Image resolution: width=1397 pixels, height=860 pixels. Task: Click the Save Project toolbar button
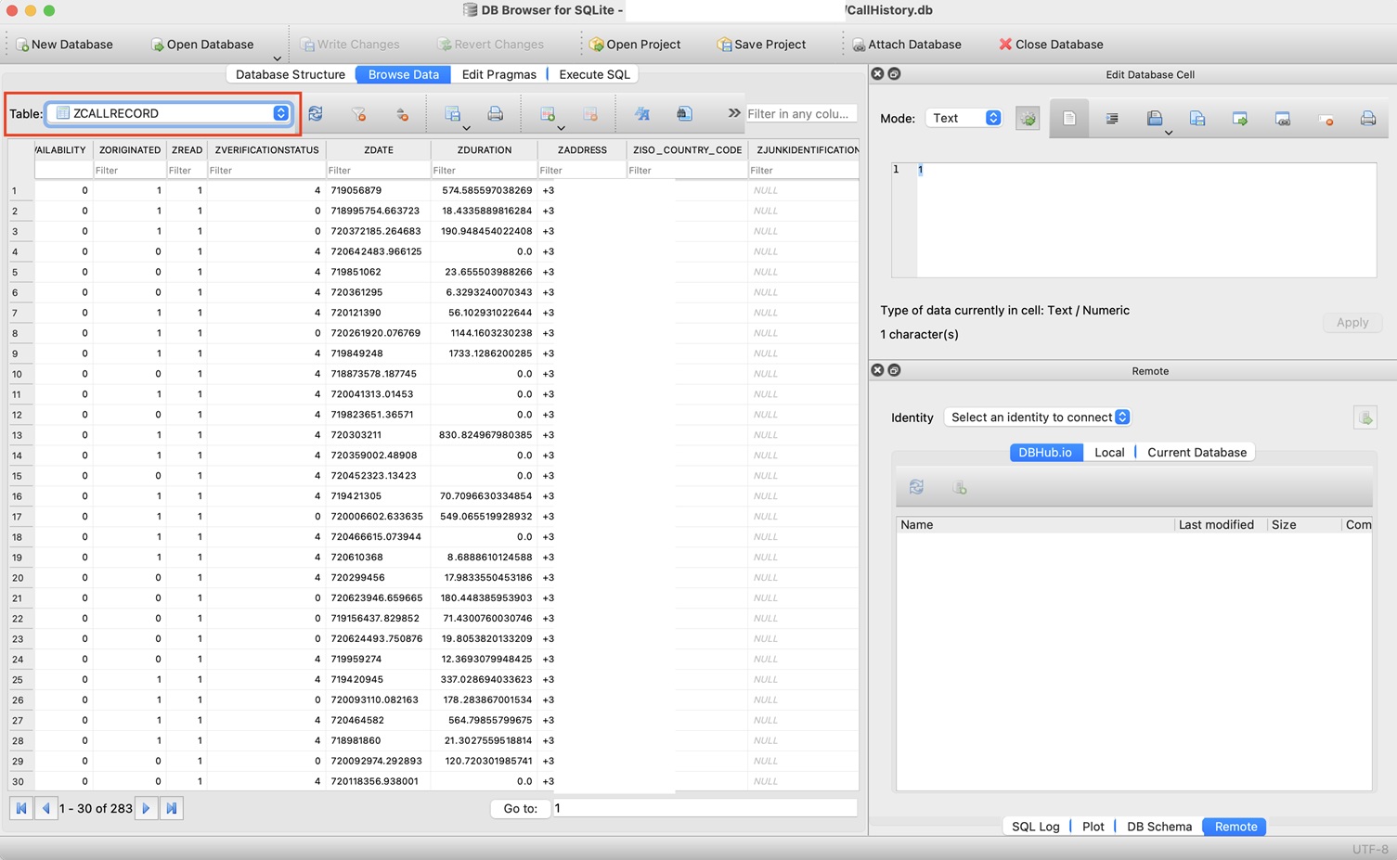[761, 45]
